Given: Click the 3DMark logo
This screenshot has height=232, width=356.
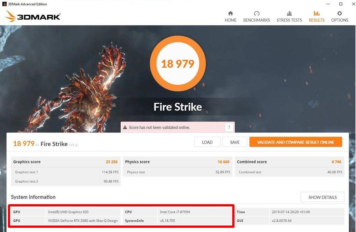Looking at the screenshot, I should pos(33,16).
